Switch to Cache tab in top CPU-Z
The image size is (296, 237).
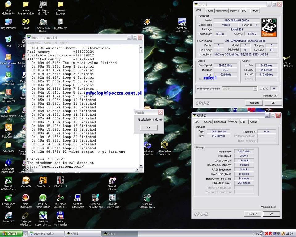[x=209, y=11]
